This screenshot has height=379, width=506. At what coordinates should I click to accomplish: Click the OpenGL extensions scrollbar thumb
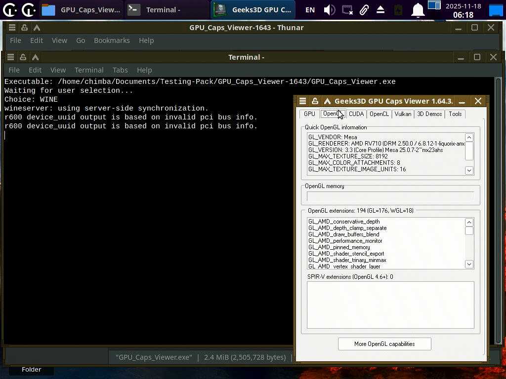469,231
